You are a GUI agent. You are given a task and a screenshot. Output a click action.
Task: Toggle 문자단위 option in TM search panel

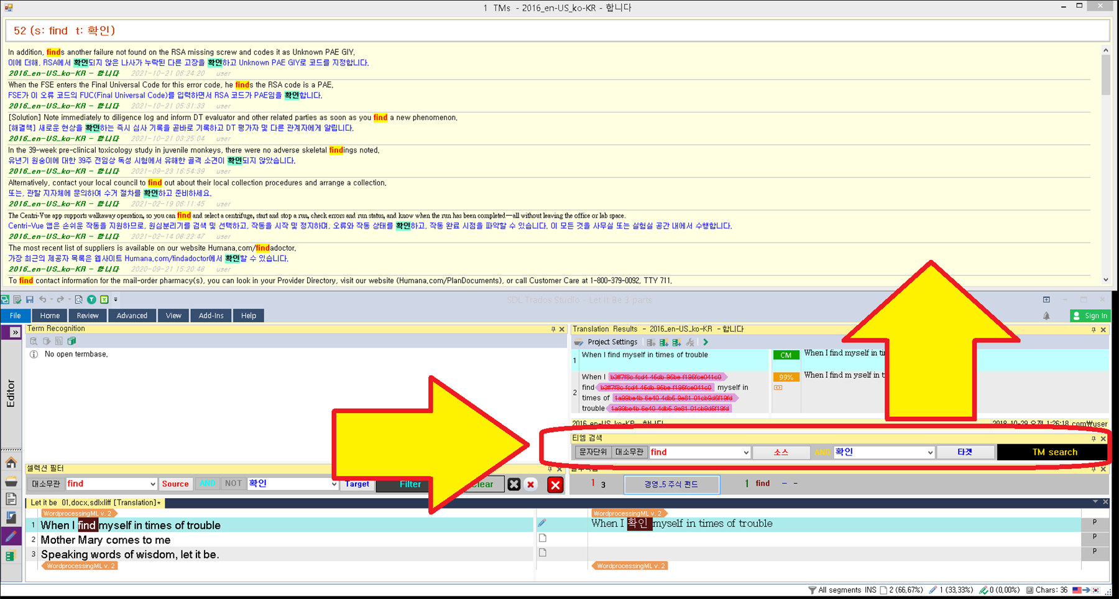click(x=593, y=452)
